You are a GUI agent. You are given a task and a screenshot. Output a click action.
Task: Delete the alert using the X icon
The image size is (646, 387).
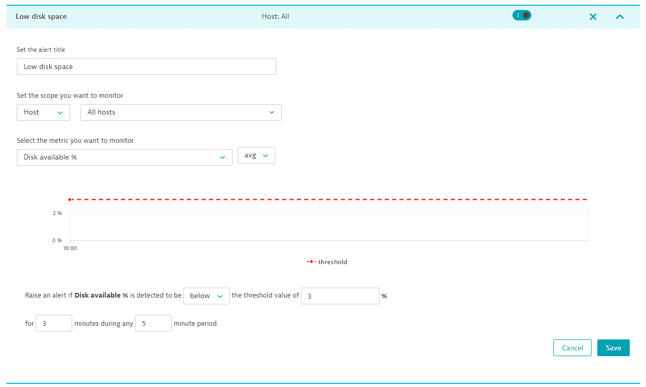[x=593, y=17]
